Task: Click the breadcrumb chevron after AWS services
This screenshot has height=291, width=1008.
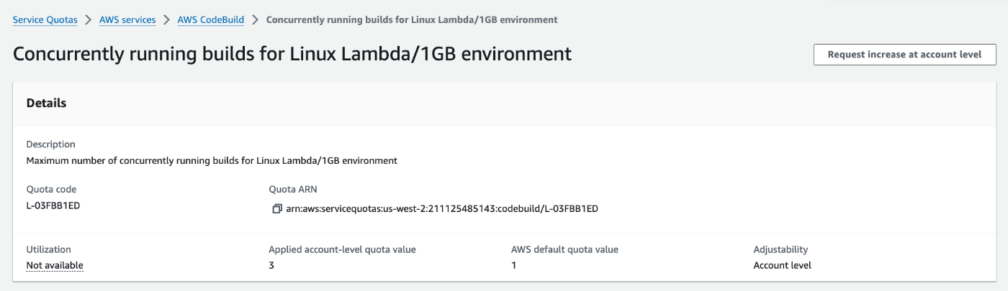Action: coord(167,20)
